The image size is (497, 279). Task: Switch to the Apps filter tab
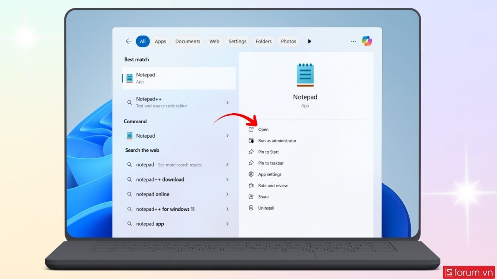[160, 41]
